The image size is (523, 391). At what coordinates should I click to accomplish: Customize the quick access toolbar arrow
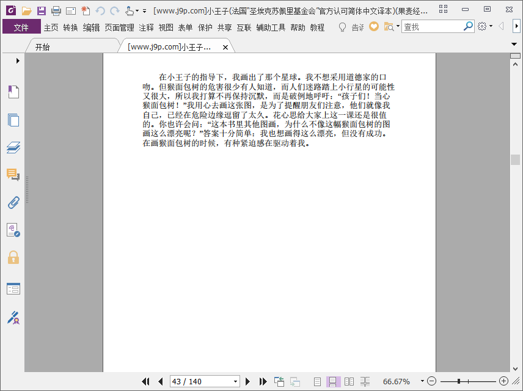[144, 11]
